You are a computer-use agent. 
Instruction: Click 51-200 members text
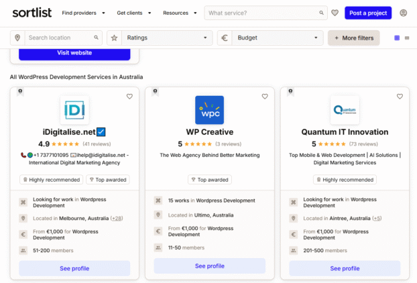pyautogui.click(x=53, y=251)
